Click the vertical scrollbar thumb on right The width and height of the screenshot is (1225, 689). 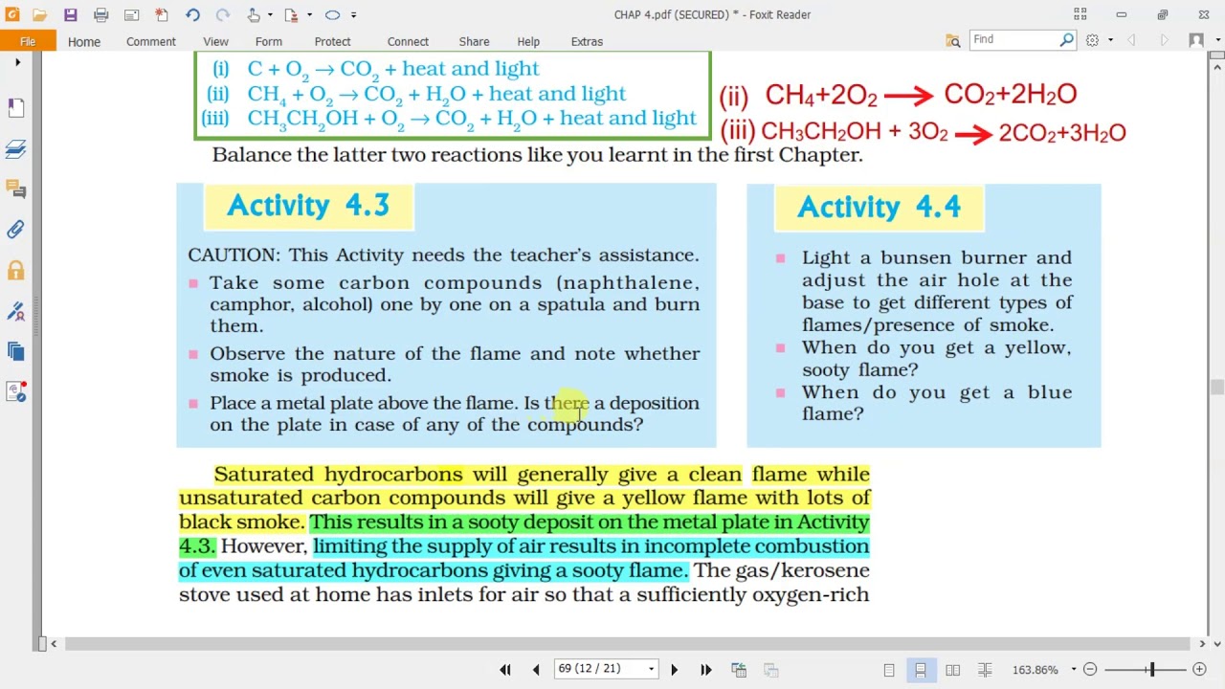(x=1216, y=387)
